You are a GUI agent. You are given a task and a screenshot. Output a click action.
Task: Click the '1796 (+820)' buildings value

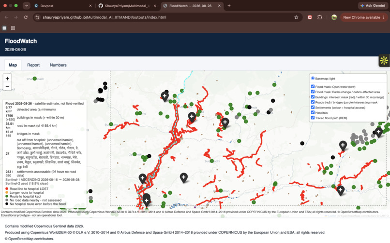click(10, 118)
